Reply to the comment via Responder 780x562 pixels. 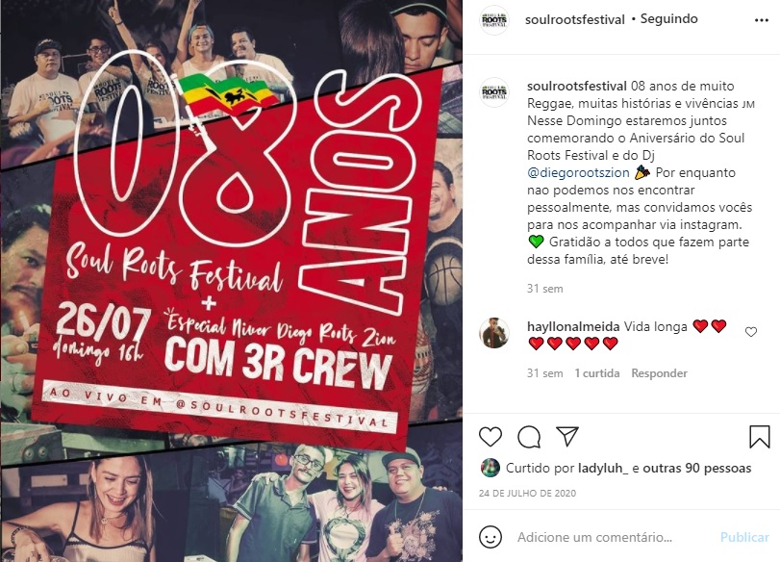coord(659,373)
